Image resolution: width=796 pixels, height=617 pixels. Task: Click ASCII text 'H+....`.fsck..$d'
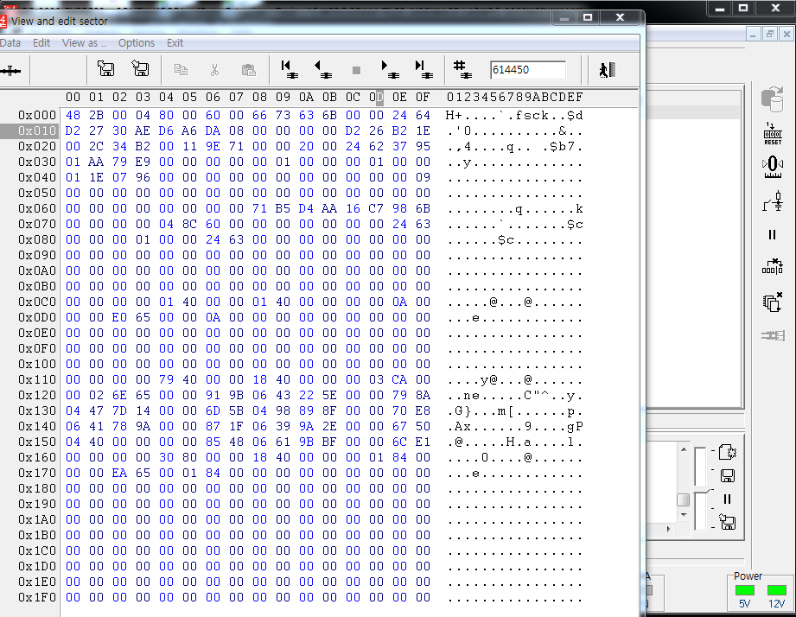point(514,116)
